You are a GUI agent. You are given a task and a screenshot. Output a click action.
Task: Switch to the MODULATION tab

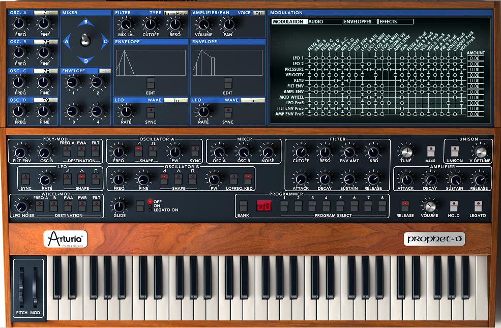pyautogui.click(x=288, y=22)
